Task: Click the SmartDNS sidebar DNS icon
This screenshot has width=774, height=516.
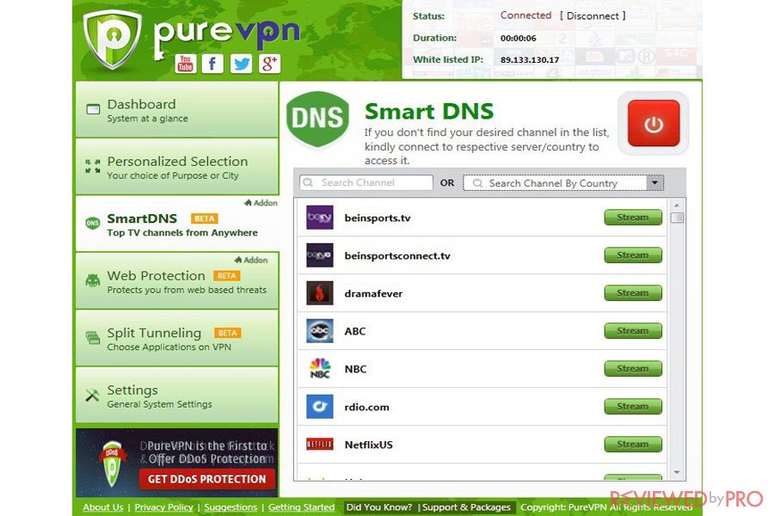Action: coord(92,224)
